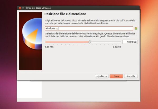Click the 'Posizione file e dimensione' heading

(x=65, y=14)
